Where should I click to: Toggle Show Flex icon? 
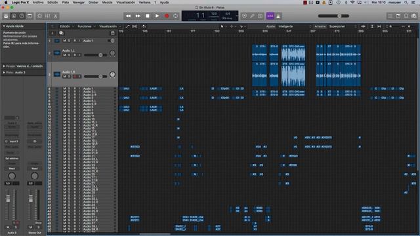(135, 26)
